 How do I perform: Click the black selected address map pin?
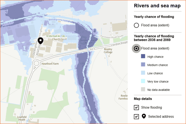pos(40,41)
